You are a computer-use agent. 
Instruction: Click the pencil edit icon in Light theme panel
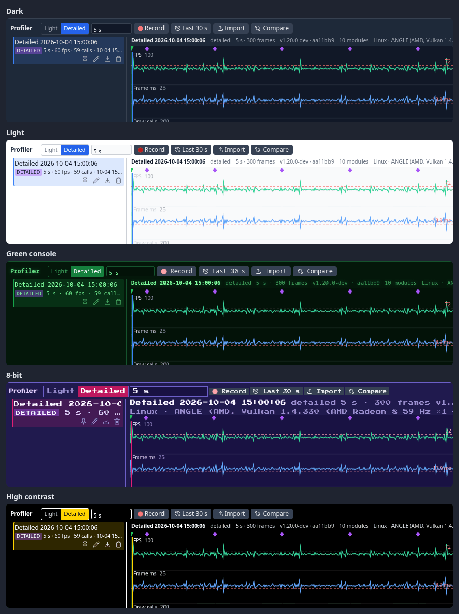[x=96, y=180]
